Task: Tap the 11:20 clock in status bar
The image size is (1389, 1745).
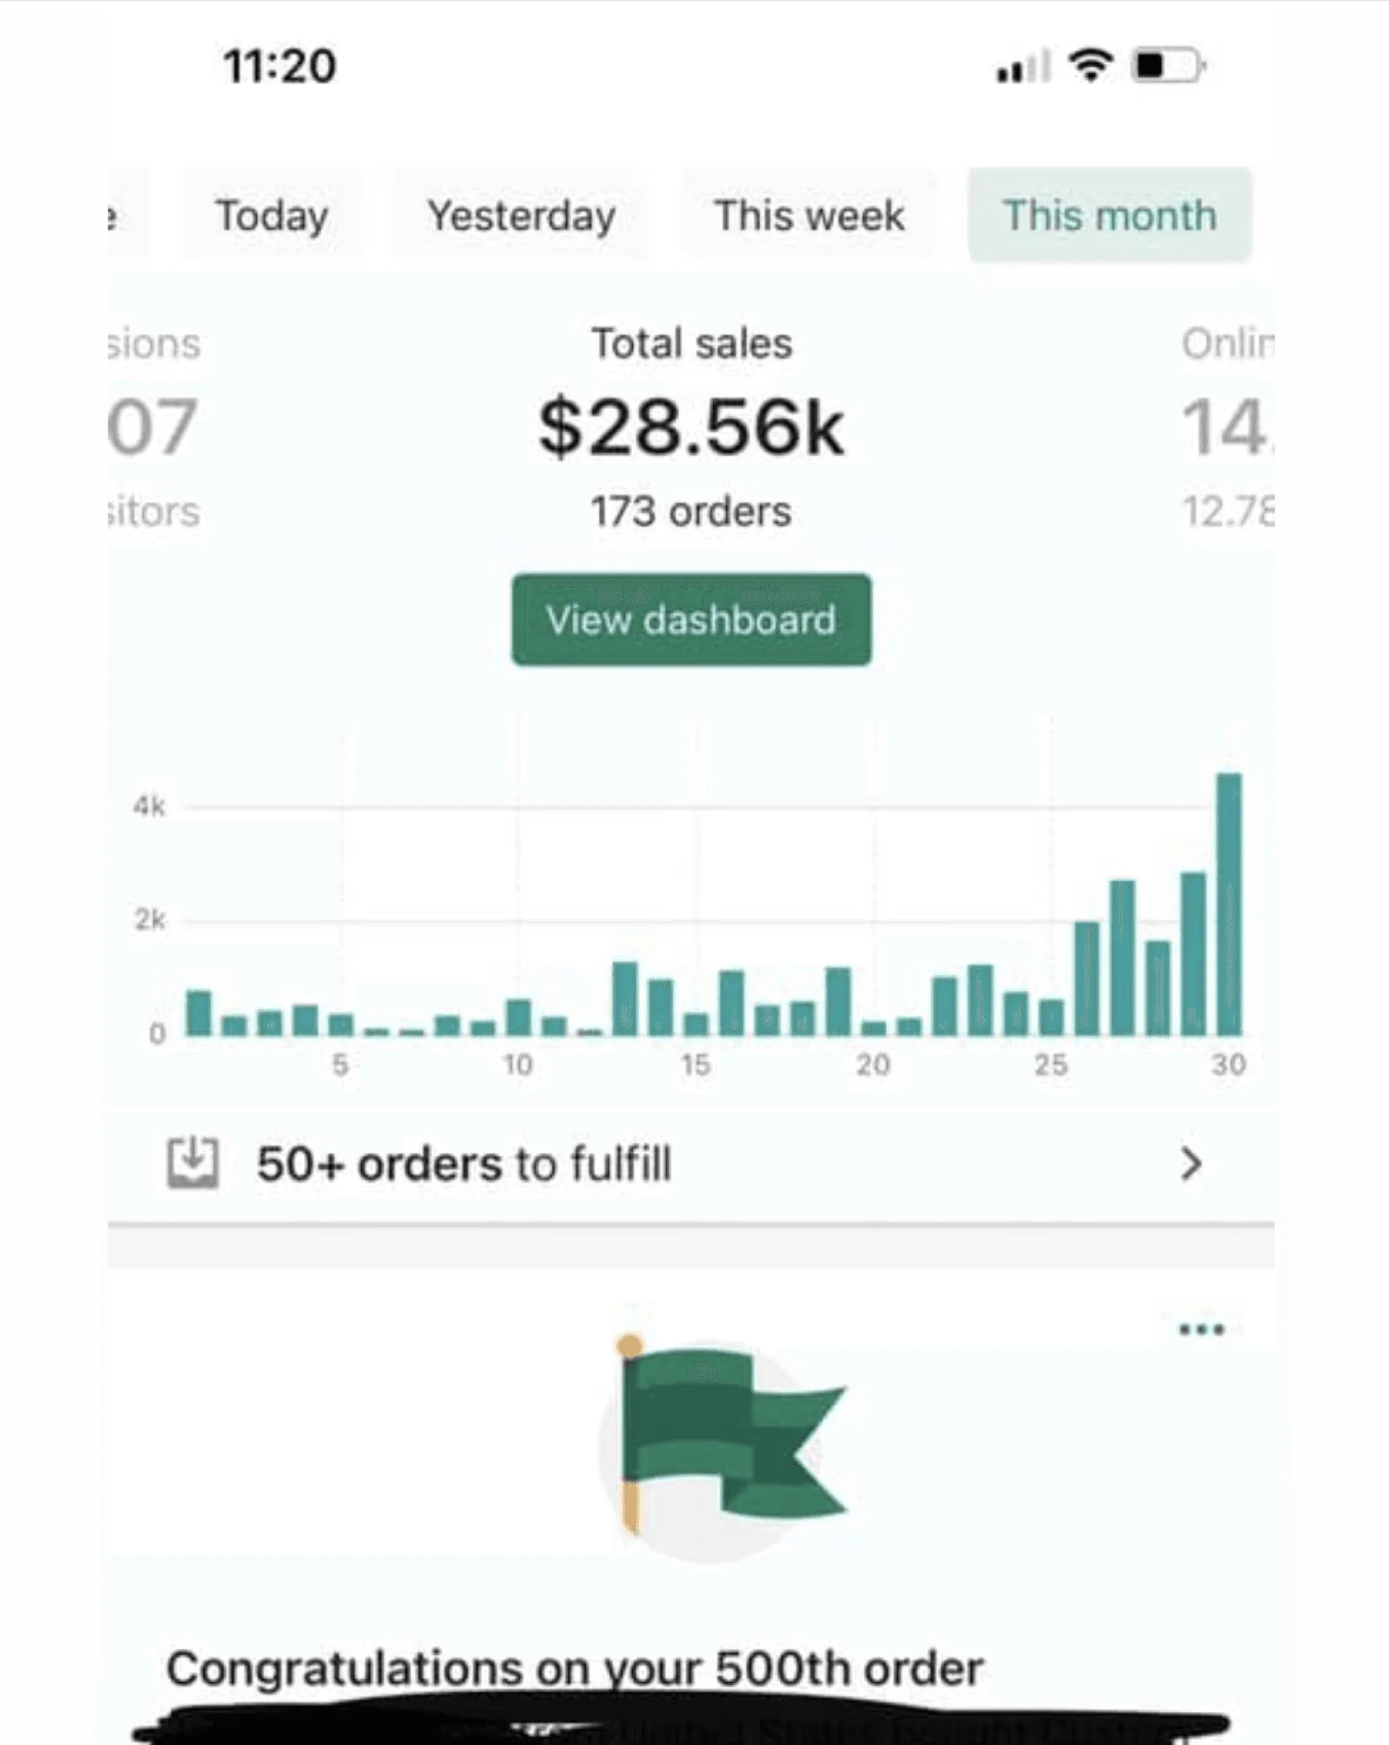Action: 279,65
